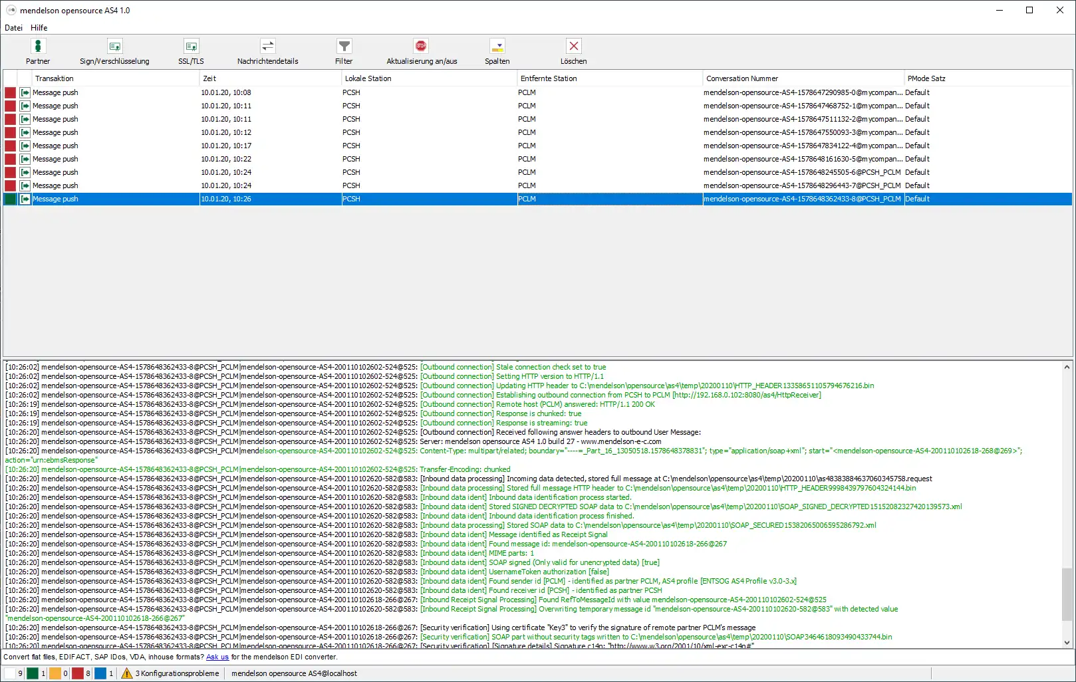Open the Datei menu
1076x682 pixels.
pyautogui.click(x=13, y=28)
